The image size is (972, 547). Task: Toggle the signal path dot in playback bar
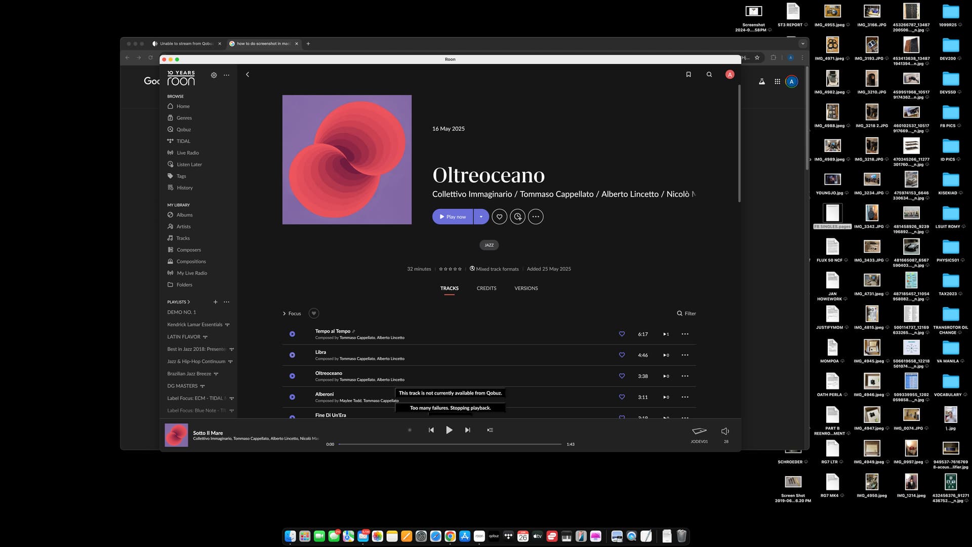click(x=410, y=430)
